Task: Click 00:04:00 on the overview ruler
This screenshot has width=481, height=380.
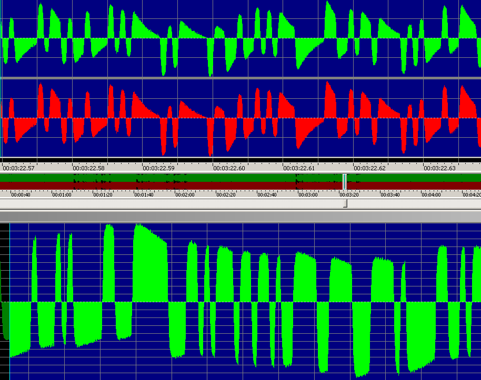Action: 431,194
